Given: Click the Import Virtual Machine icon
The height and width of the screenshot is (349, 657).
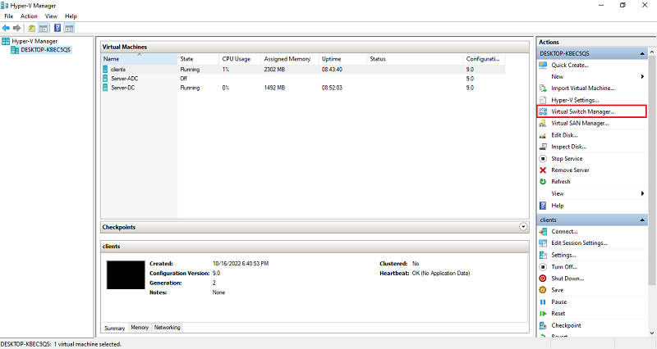Looking at the screenshot, I should (x=543, y=88).
